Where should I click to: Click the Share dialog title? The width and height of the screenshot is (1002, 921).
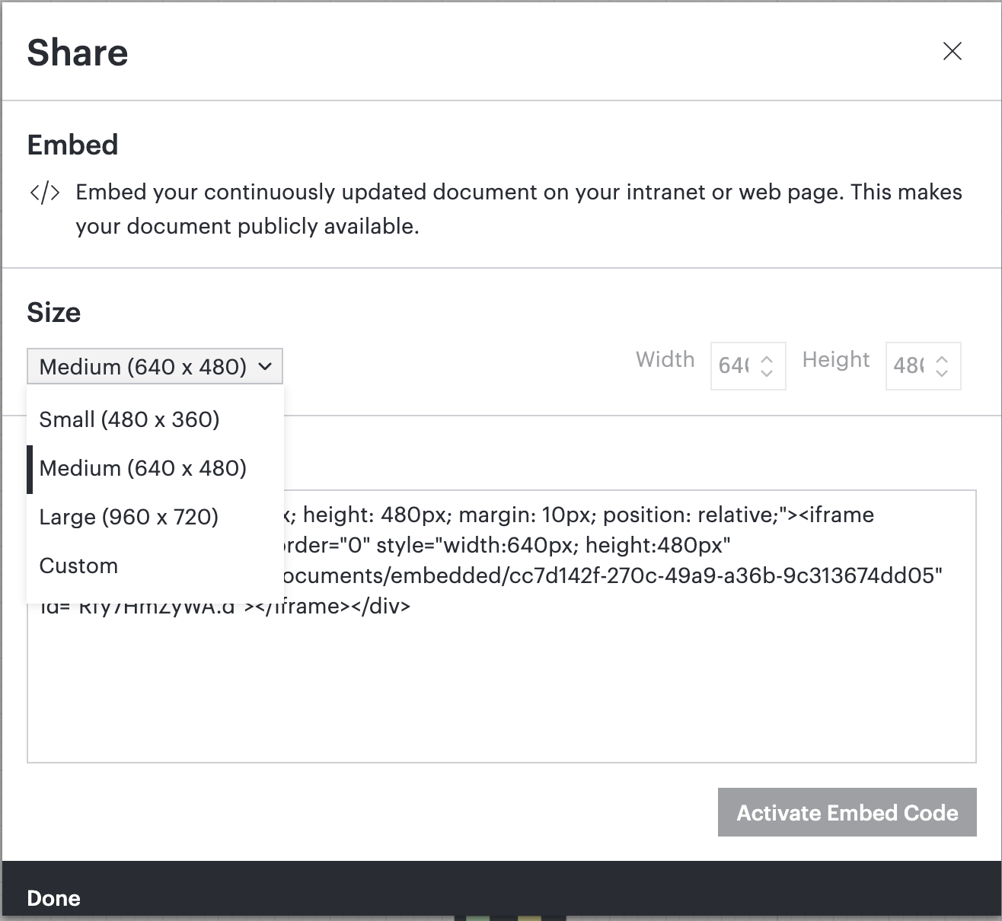click(78, 53)
